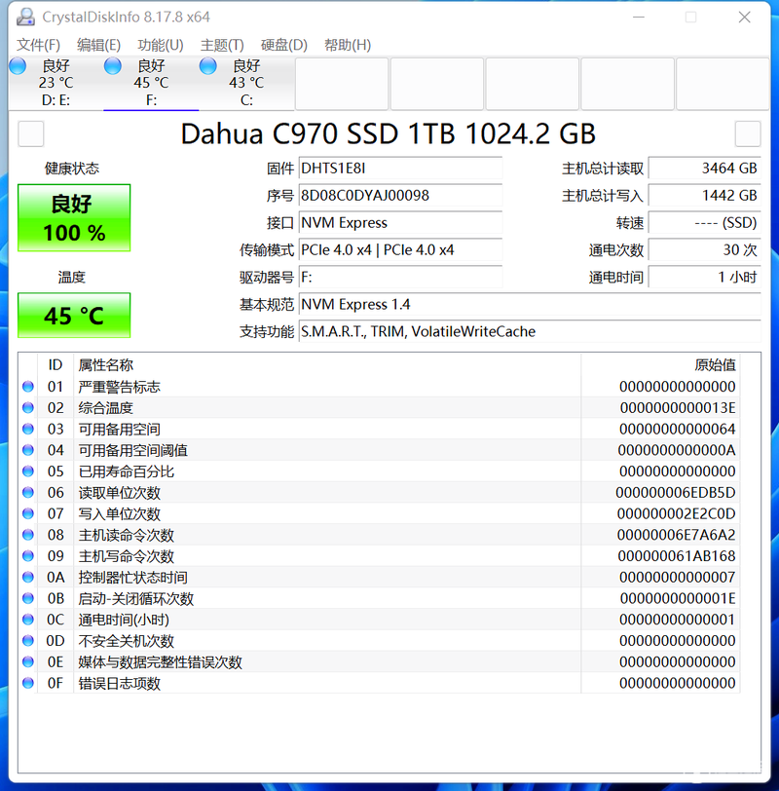Click status dot for 媒体与数据完整性错误次数 row
Image resolution: width=779 pixels, height=791 pixels.
point(28,661)
